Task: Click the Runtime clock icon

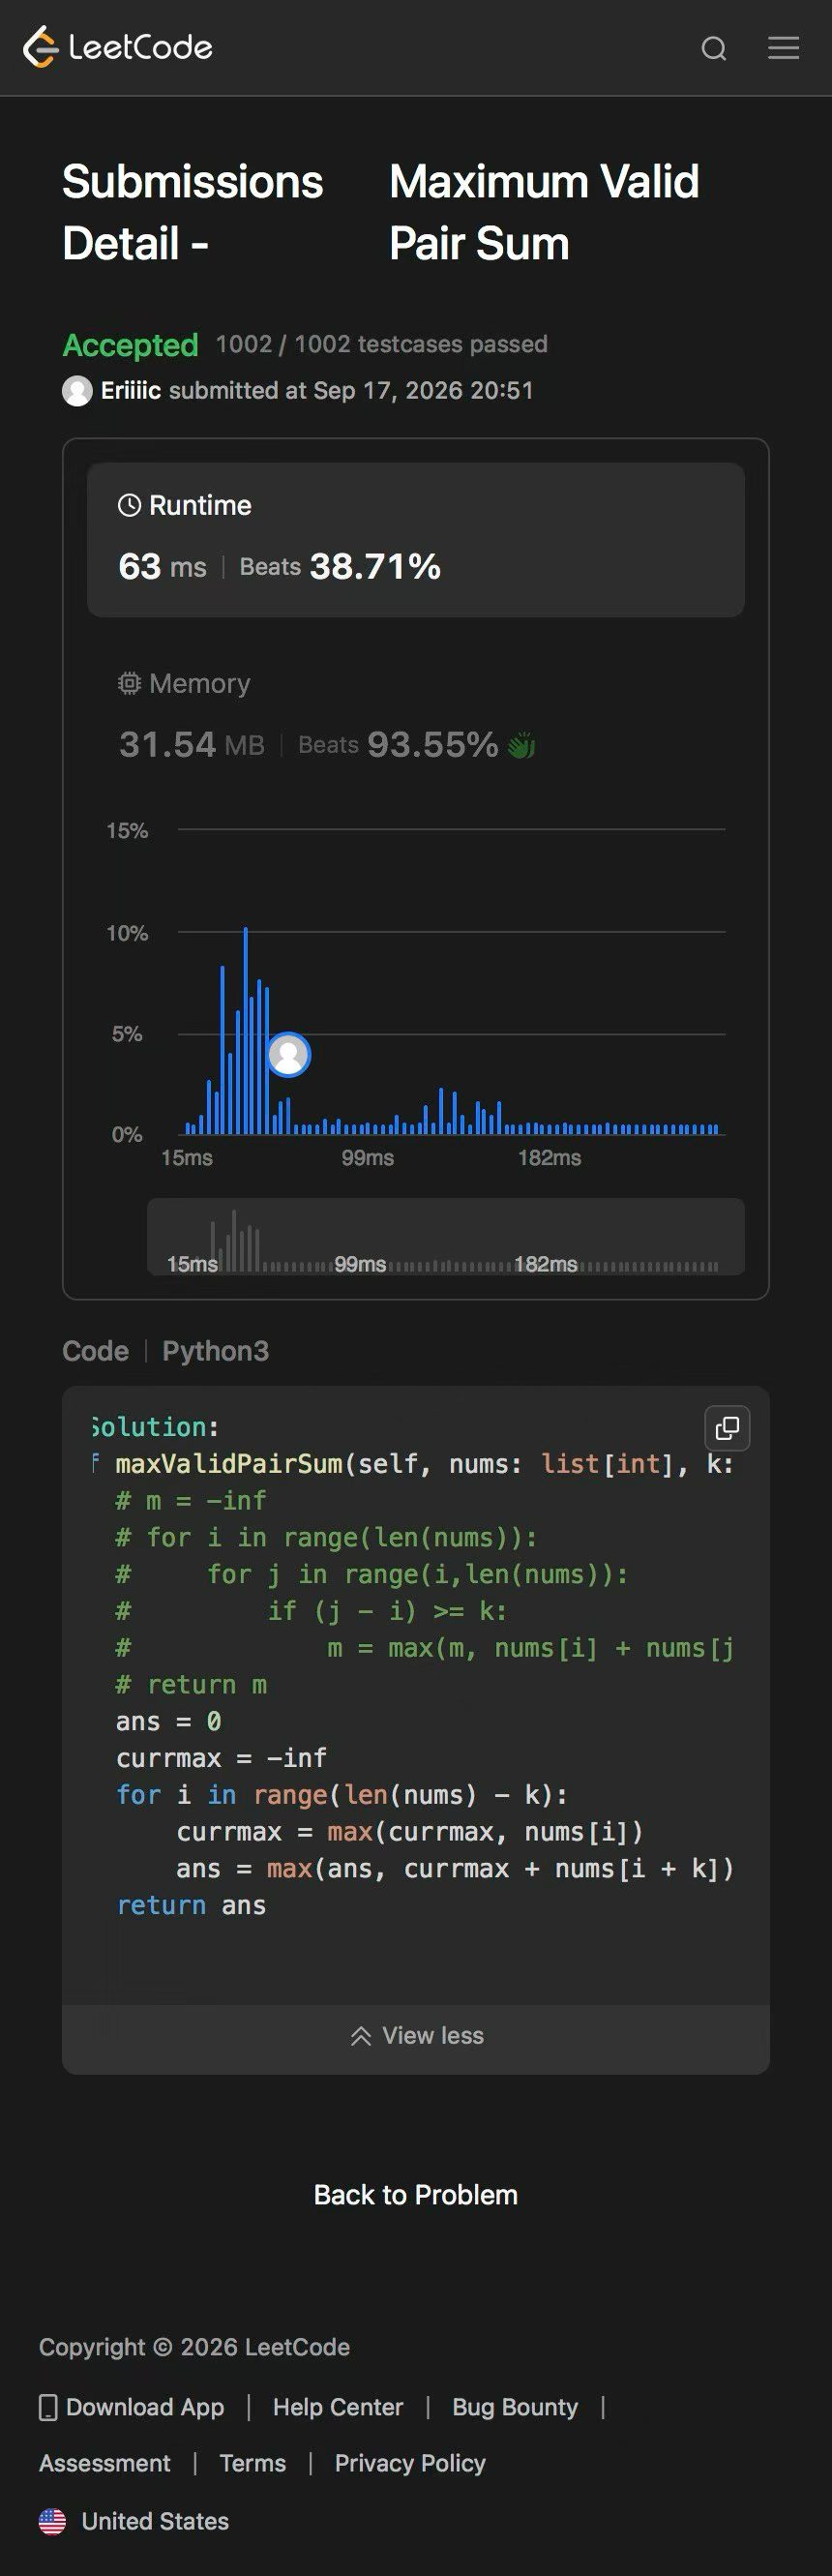Action: (x=129, y=505)
